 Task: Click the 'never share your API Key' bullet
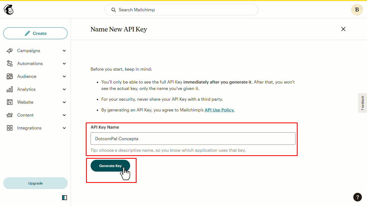pyautogui.click(x=162, y=99)
